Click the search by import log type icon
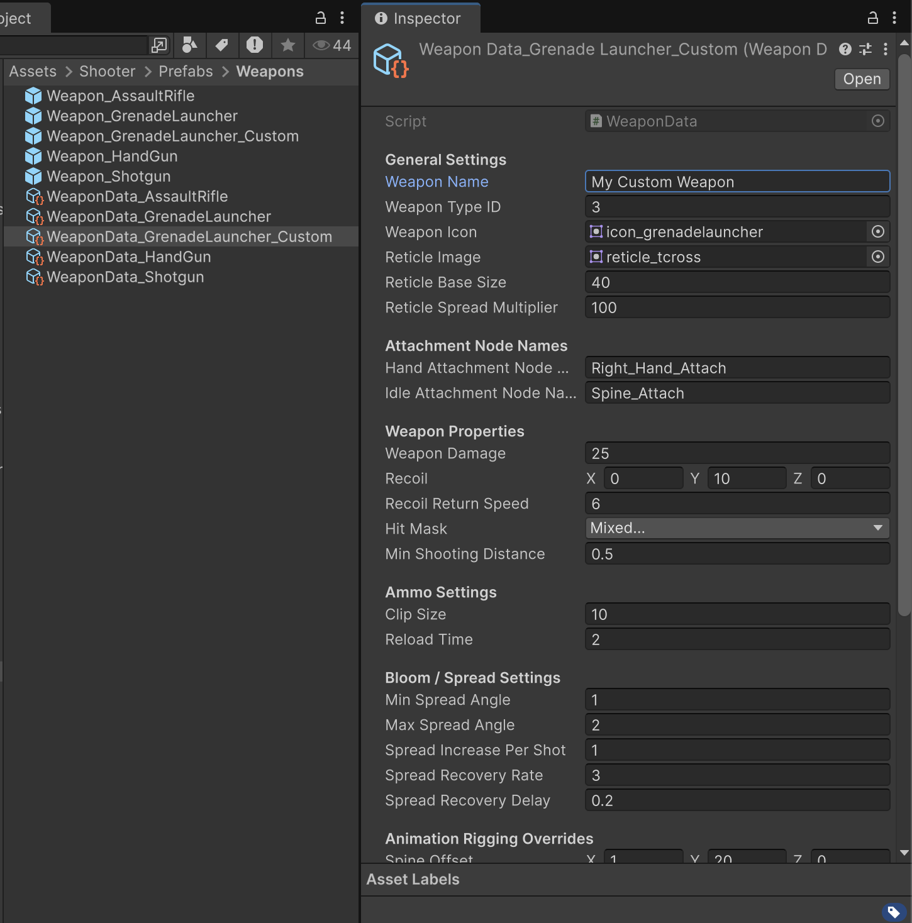Image resolution: width=912 pixels, height=923 pixels. click(255, 45)
